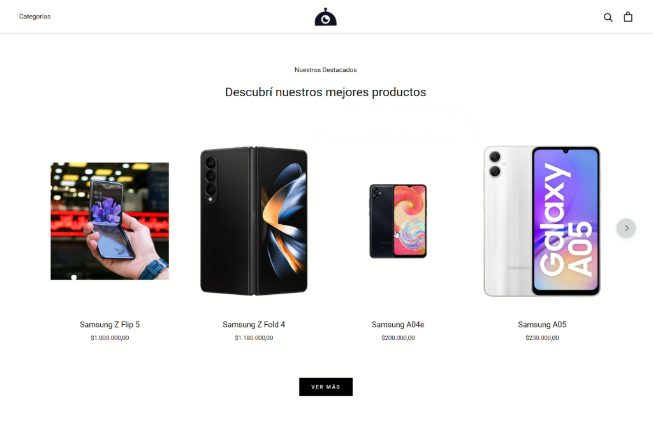Viewport: 653px width, 435px height.
Task: Click the Descubrí nuestros mejores productos heading
Action: [x=326, y=92]
